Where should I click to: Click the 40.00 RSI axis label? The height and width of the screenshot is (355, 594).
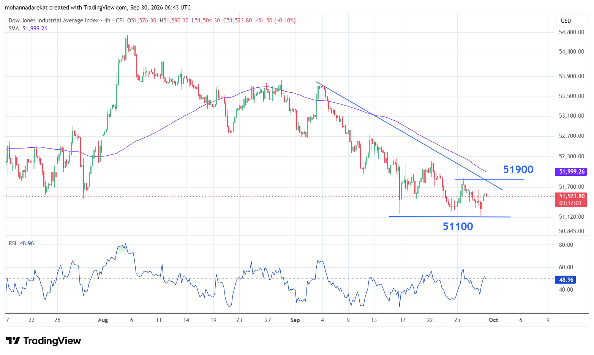point(566,290)
